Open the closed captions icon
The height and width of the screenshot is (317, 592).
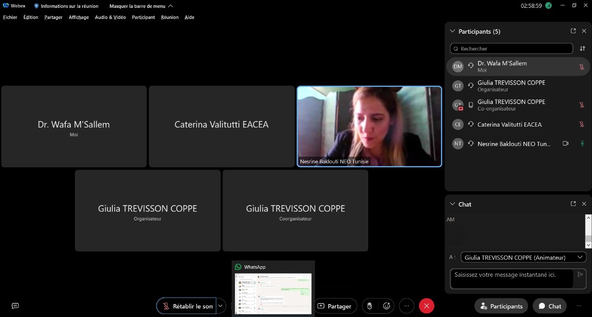(15, 305)
